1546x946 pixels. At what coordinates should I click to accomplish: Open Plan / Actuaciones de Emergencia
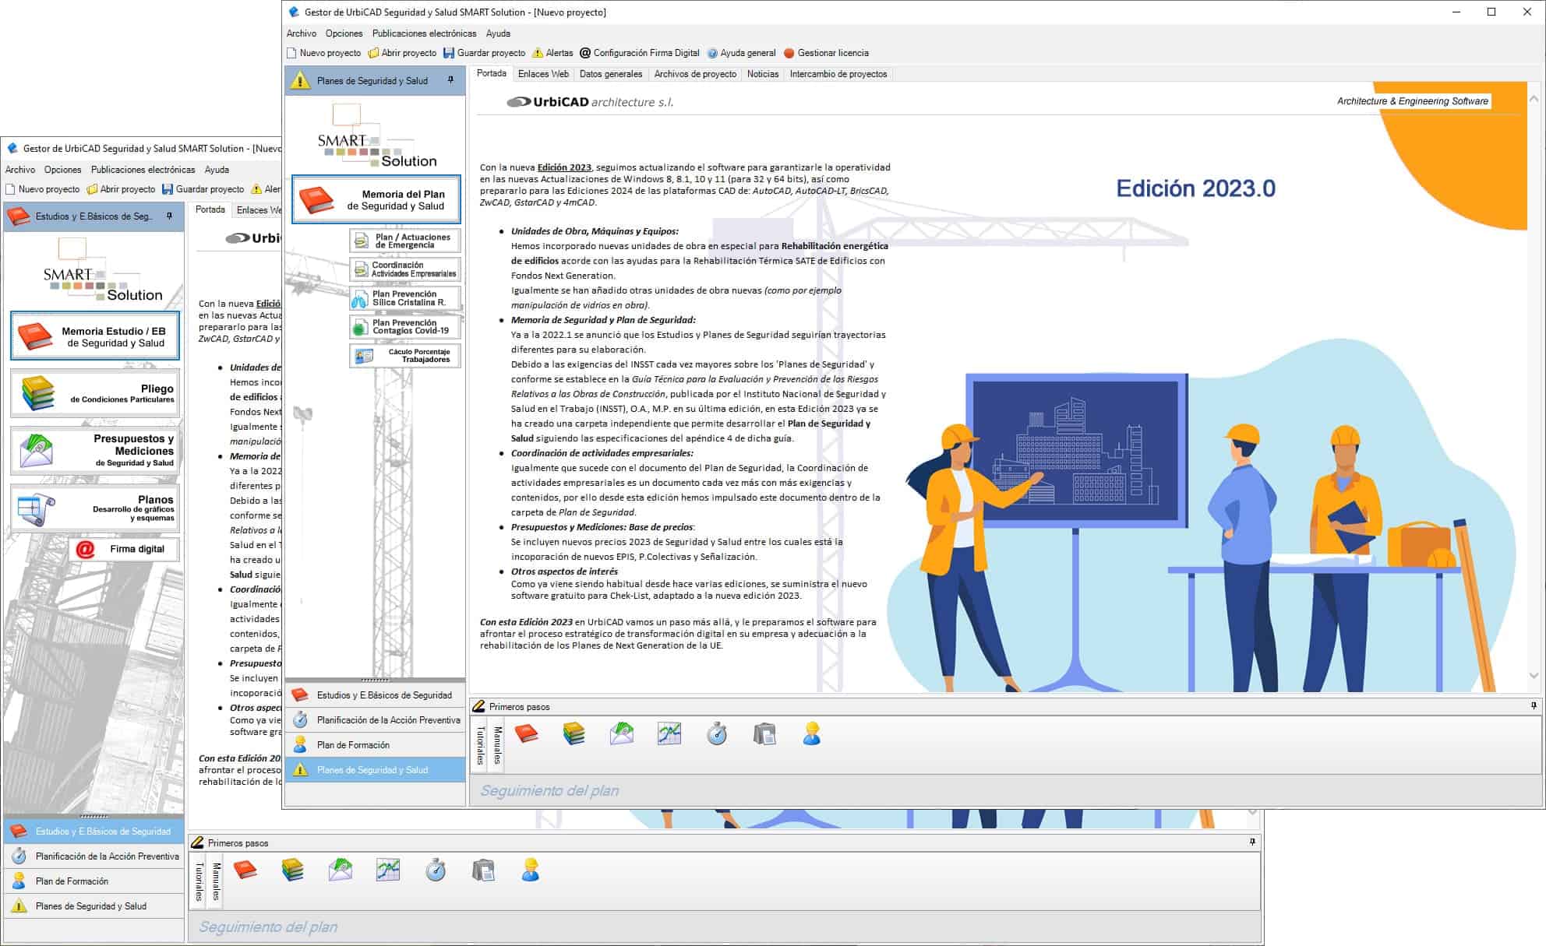405,241
